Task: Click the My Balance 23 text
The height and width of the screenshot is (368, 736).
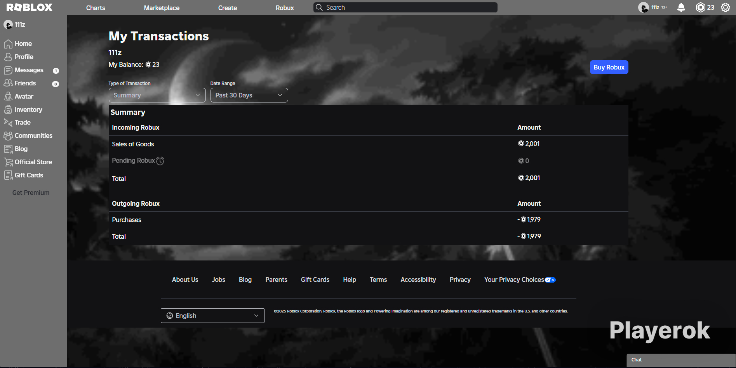Action: pyautogui.click(x=134, y=64)
